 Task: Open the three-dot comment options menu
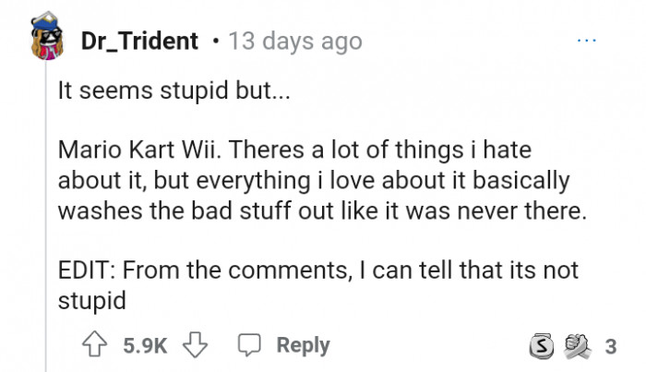[587, 41]
